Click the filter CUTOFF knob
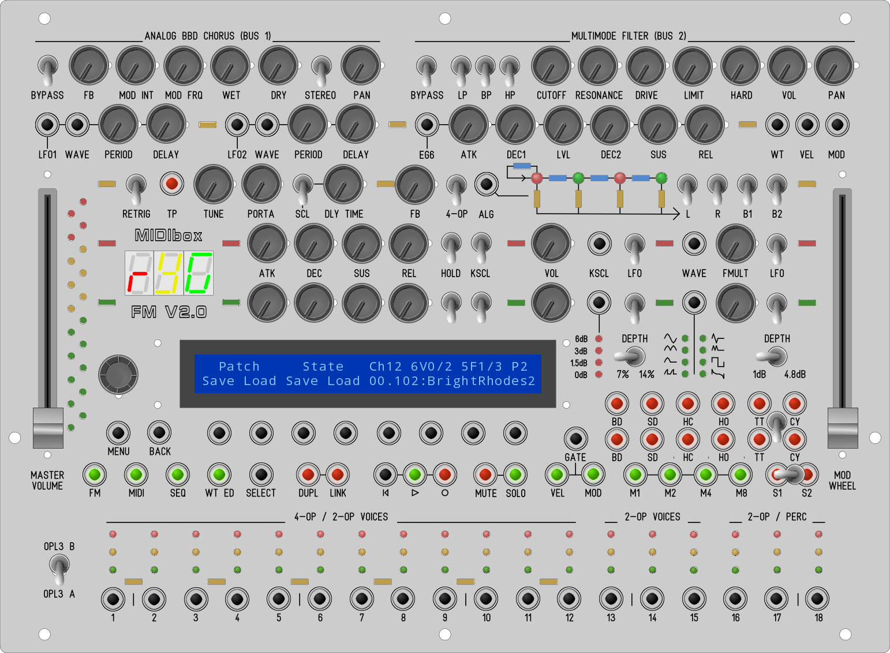 551,66
